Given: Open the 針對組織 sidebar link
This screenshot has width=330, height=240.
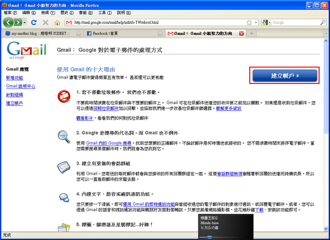Looking at the screenshot, I should click(14, 95).
